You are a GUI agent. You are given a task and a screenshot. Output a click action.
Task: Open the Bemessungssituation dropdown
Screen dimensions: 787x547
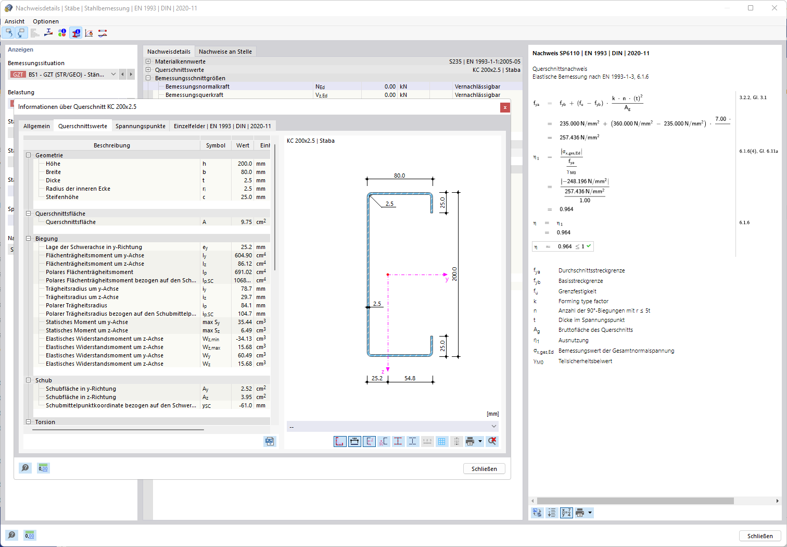[63, 74]
